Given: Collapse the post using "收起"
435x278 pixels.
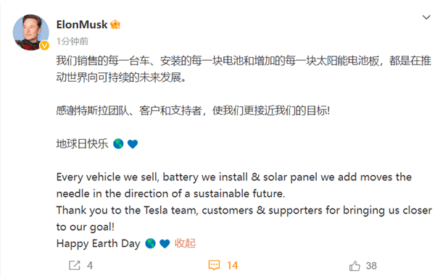Looking at the screenshot, I should (x=185, y=243).
